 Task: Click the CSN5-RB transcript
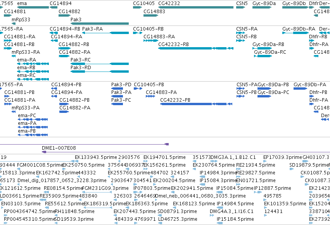(240, 41)
